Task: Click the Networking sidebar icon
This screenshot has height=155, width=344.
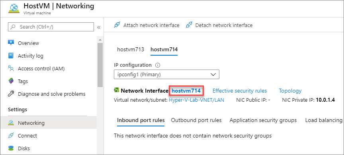Action: pos(11,123)
